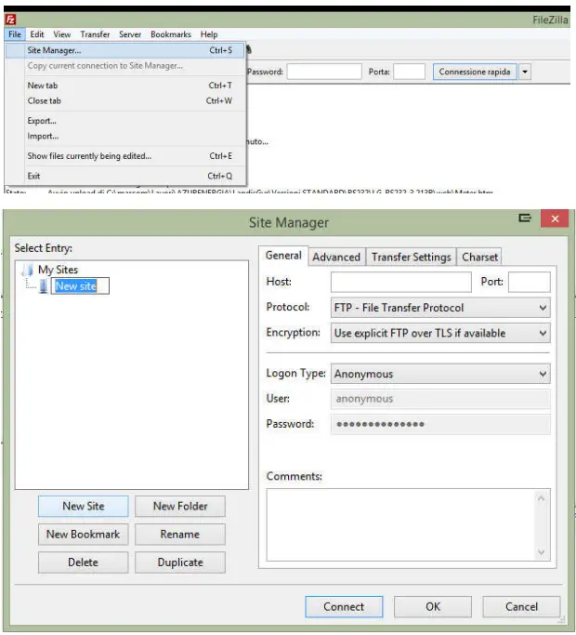Image resolution: width=576 pixels, height=635 pixels.
Task: Click the New Folder button
Action: coord(180,506)
